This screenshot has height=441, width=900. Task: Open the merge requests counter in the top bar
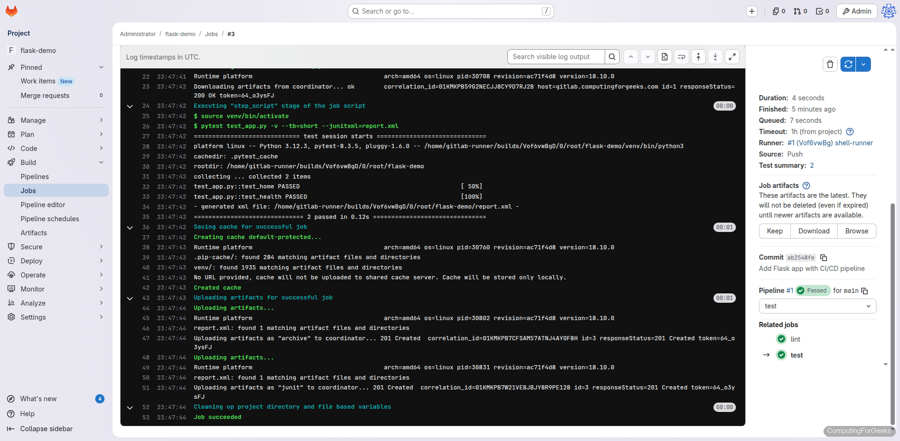click(x=800, y=11)
